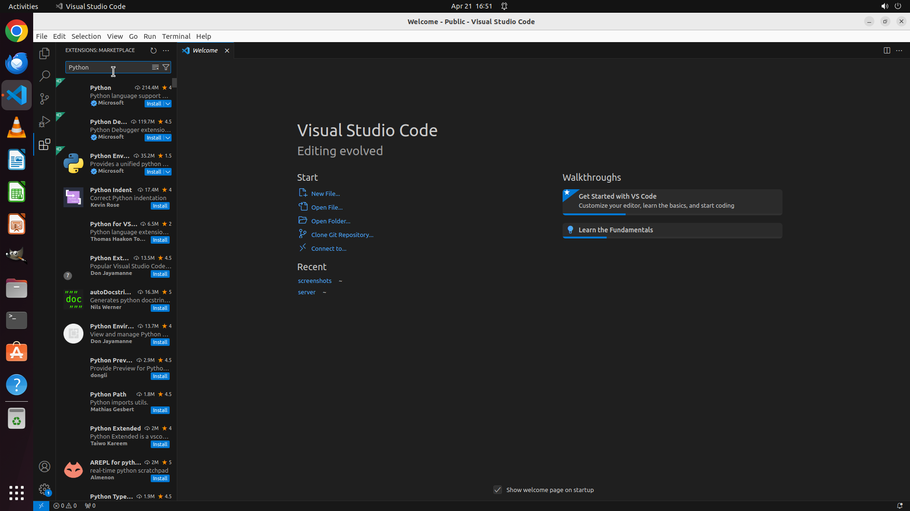Image resolution: width=910 pixels, height=511 pixels.
Task: Select the Welcome tab
Action: (205, 50)
